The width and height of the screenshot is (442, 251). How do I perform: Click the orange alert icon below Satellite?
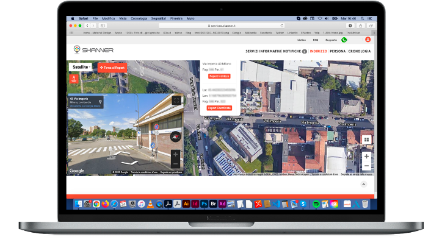click(x=74, y=79)
